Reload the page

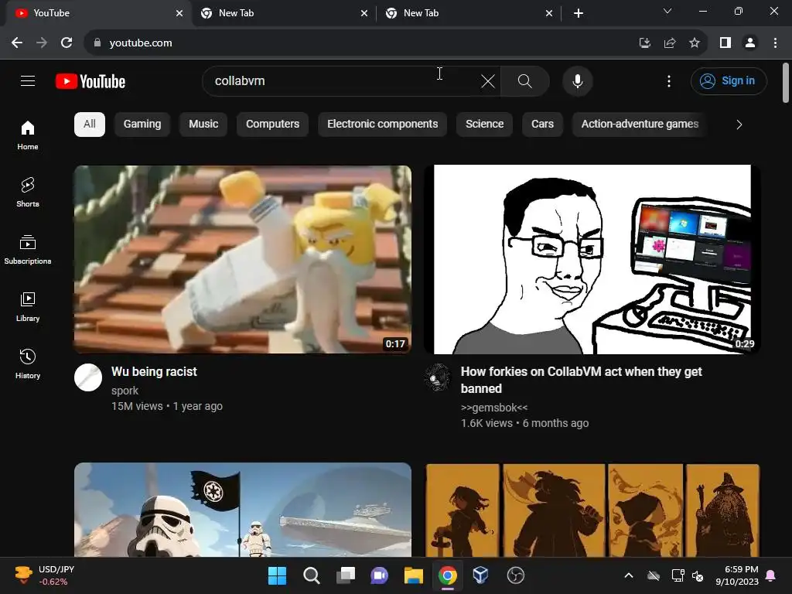(x=67, y=43)
